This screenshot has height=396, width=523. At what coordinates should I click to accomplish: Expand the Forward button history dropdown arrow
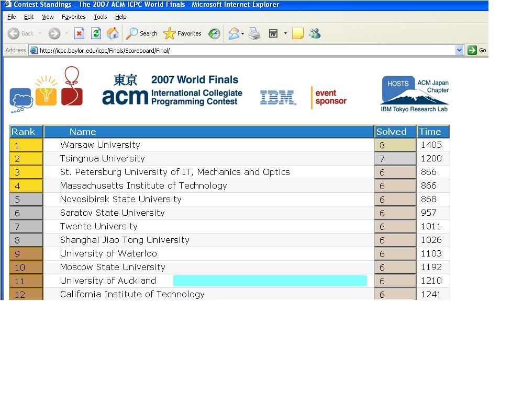coord(66,33)
